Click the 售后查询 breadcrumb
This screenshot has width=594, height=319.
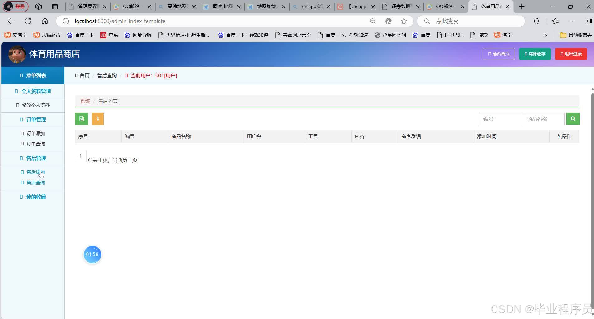tap(107, 75)
